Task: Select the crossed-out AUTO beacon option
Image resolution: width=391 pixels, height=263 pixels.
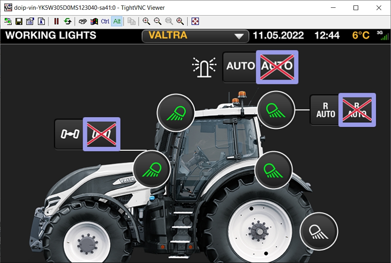Action: (x=277, y=67)
